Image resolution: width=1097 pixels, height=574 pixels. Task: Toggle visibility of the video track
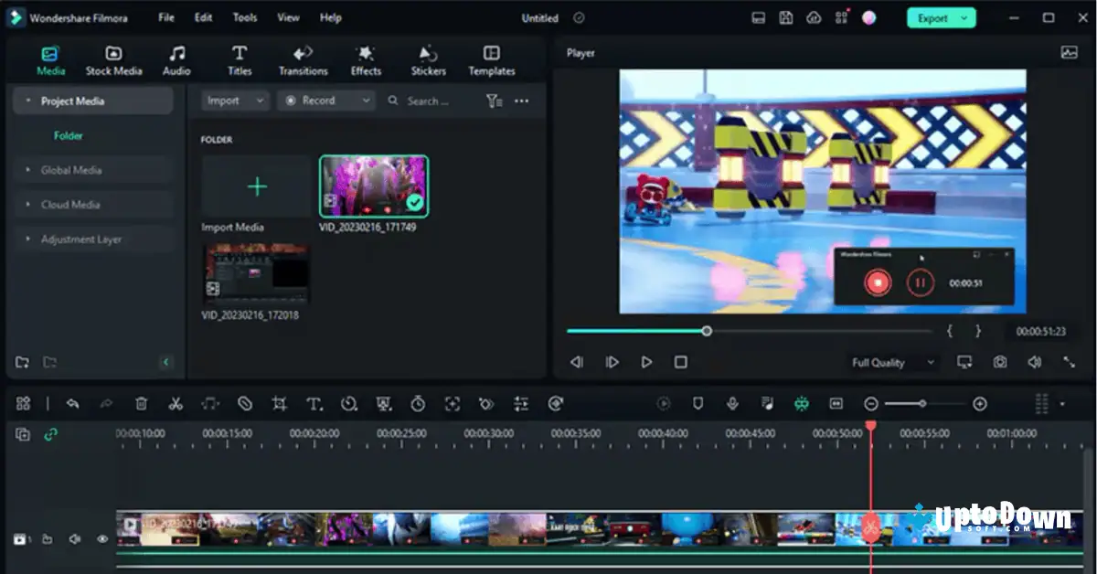(x=101, y=540)
